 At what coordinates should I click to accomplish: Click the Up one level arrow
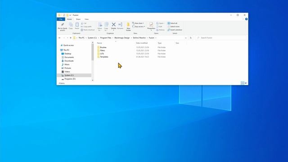71,38
